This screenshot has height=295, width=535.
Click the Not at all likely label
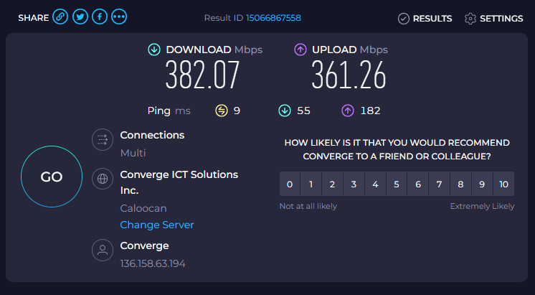(x=308, y=206)
